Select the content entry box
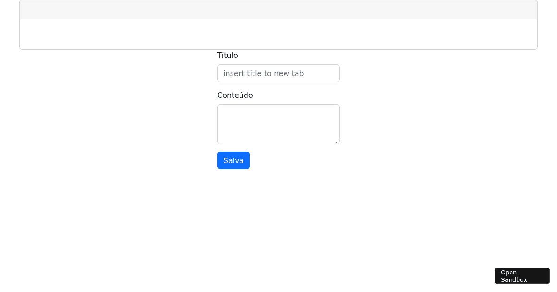 pos(278,124)
